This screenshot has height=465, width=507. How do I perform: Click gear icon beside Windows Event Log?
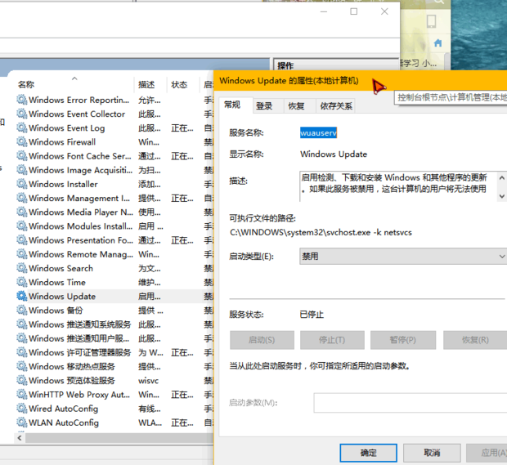point(21,127)
